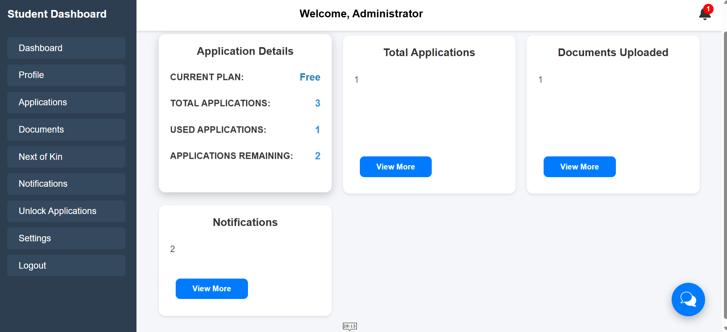
Task: Open the notification bell icon
Action: click(x=704, y=14)
